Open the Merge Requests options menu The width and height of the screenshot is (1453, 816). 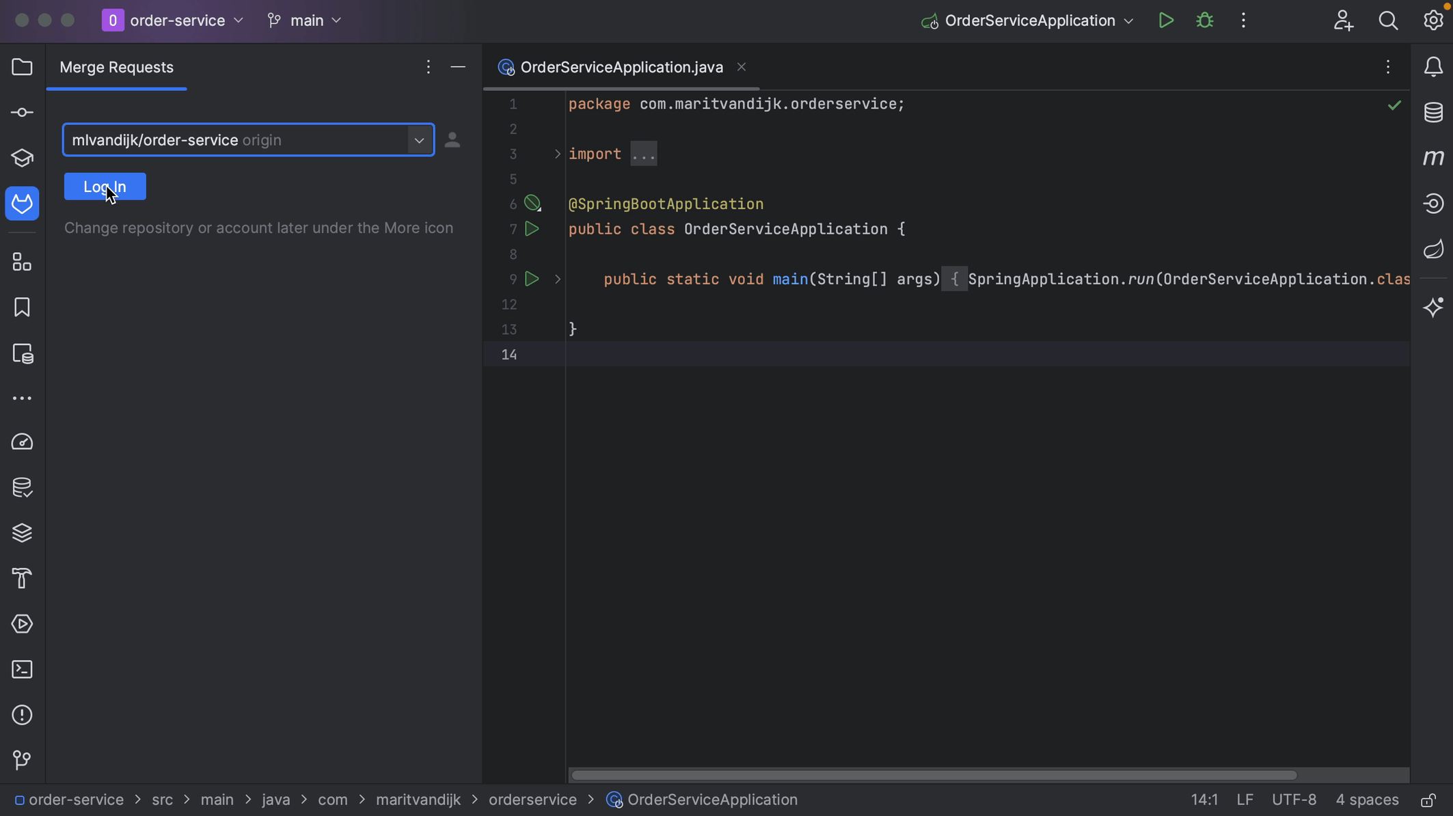click(x=428, y=66)
